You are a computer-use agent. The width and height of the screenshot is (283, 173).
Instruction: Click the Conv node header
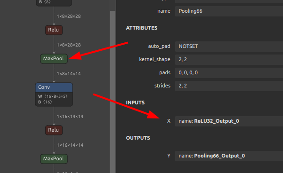tap(54, 87)
